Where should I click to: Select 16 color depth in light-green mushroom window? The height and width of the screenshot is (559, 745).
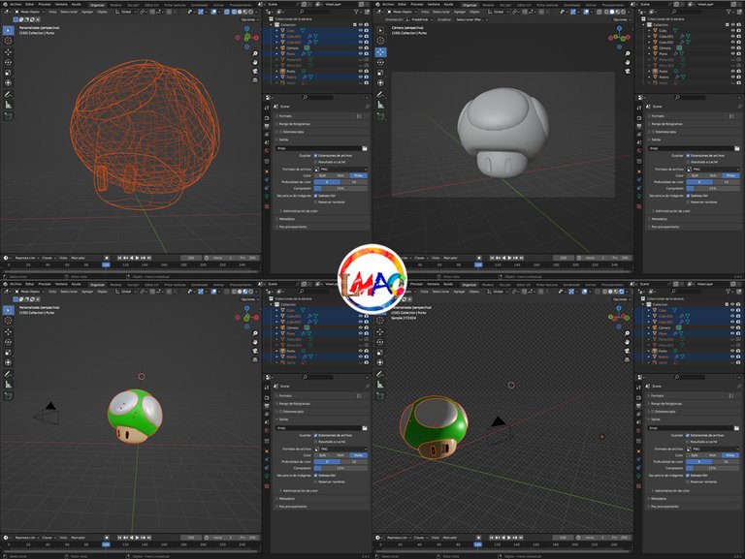pyautogui.click(x=354, y=462)
